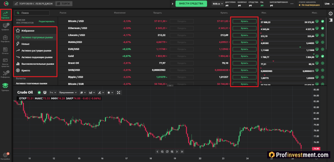This screenshot has width=334, height=162.
Task: Click Продать for Ethereum / USD
Action: [x=182, y=28]
